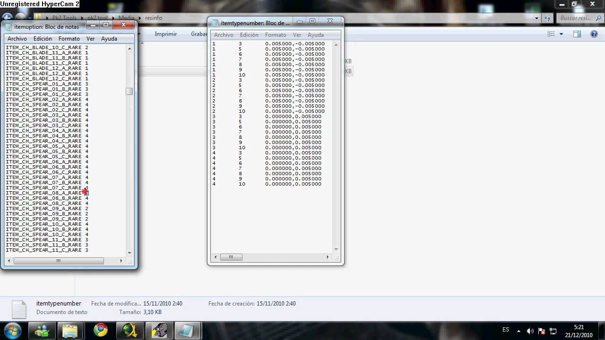The image size is (605, 340).
Task: Open Windows Explorer taskbar icon
Action: click(70, 331)
